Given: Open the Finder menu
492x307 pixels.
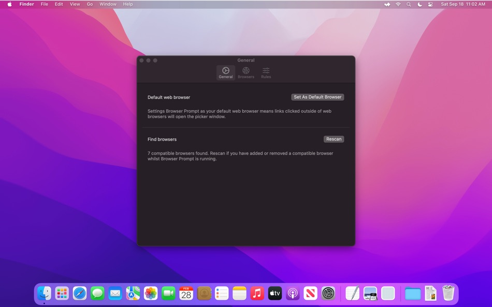Looking at the screenshot, I should pyautogui.click(x=26, y=4).
